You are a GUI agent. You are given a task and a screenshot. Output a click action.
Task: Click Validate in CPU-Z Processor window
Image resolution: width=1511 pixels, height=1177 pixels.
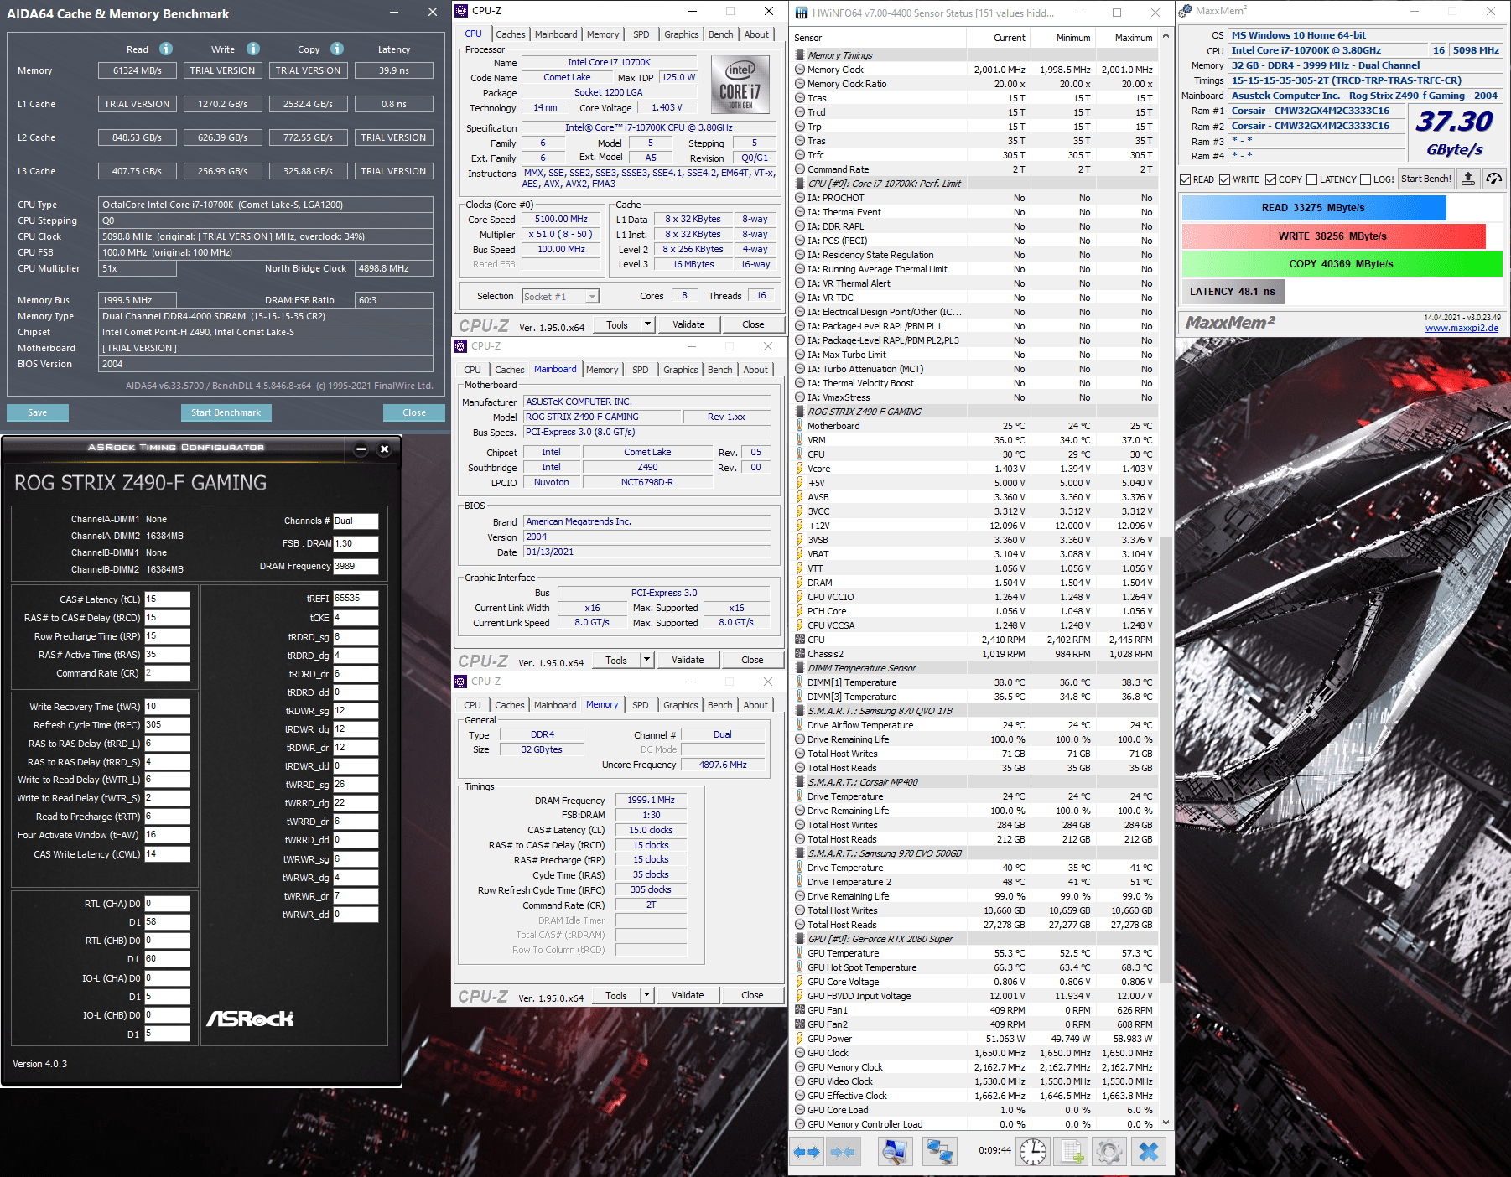coord(688,324)
